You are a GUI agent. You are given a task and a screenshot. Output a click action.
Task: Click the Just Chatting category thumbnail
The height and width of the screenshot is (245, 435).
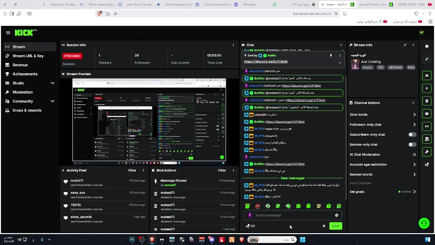point(355,64)
